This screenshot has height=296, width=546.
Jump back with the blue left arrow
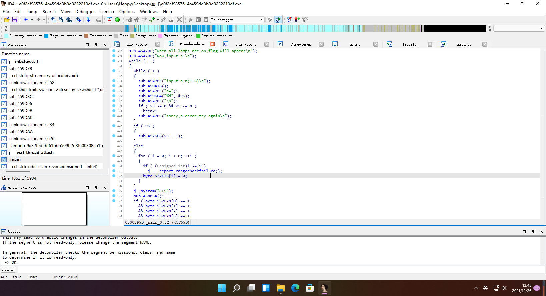click(x=26, y=20)
